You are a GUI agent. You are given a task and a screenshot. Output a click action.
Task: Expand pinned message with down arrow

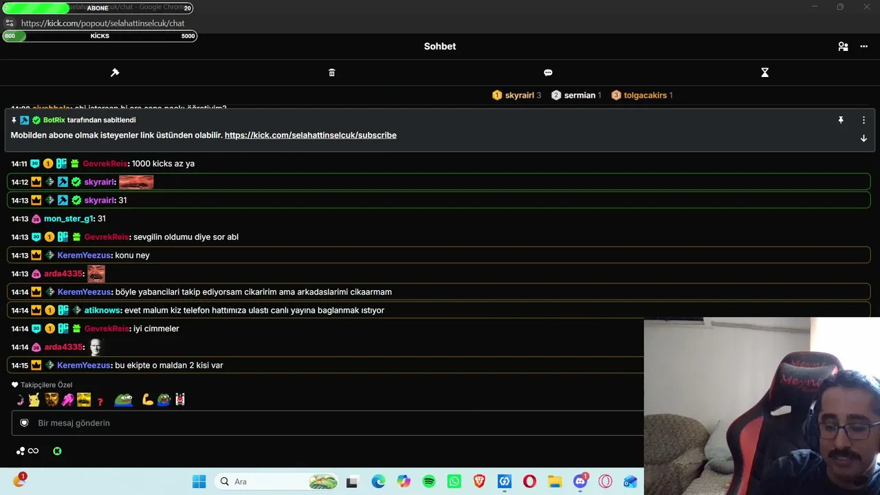pos(863,138)
